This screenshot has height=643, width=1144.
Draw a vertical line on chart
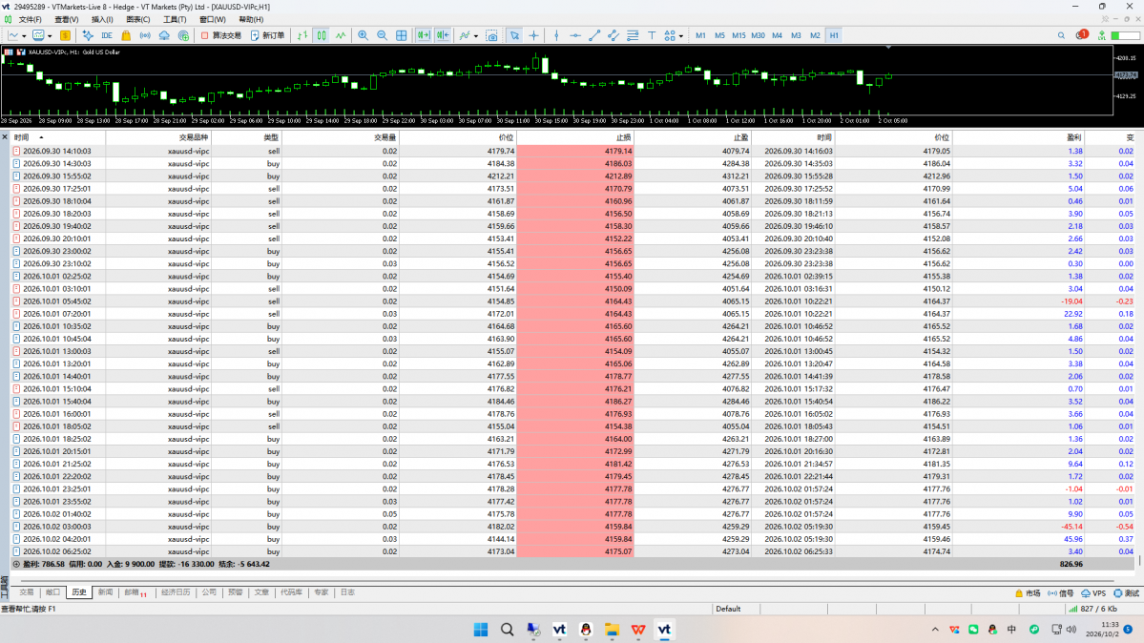pyautogui.click(x=556, y=35)
